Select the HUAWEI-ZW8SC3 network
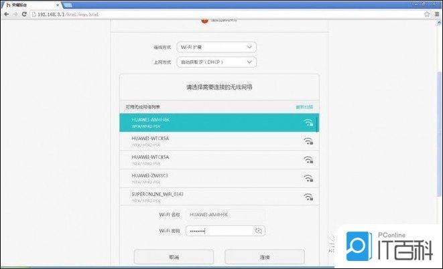This screenshot has height=269, width=443. coord(219,179)
